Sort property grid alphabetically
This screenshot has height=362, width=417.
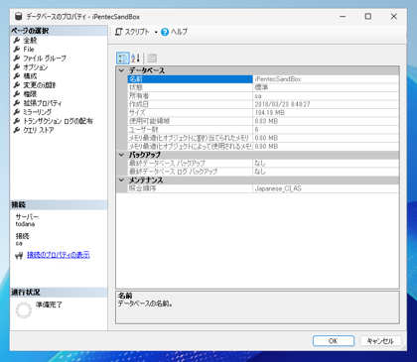[136, 59]
